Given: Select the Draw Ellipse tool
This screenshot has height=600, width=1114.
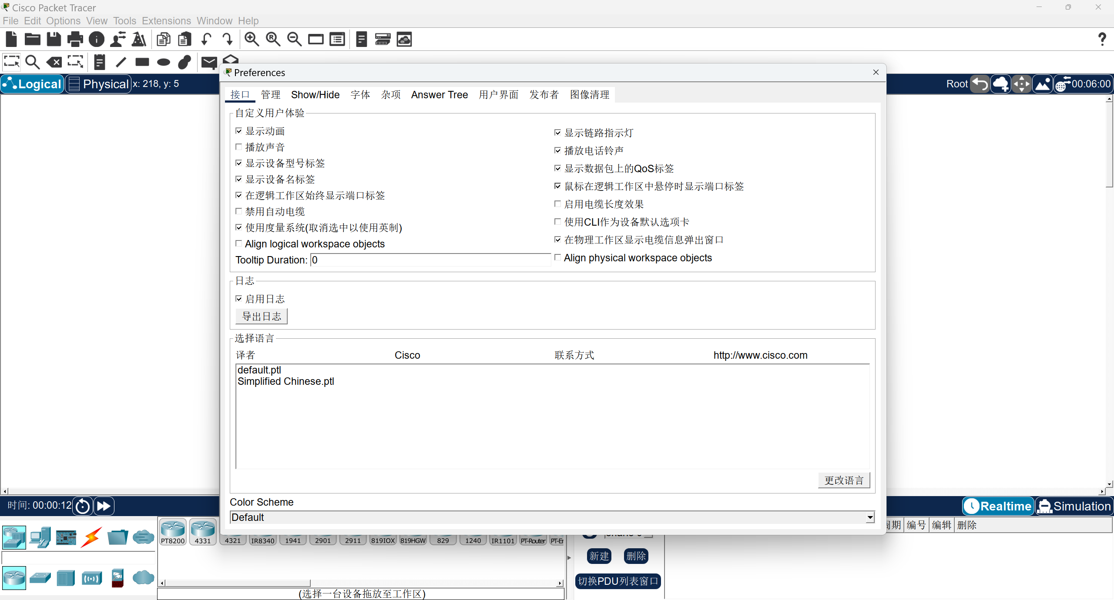Looking at the screenshot, I should (x=164, y=62).
